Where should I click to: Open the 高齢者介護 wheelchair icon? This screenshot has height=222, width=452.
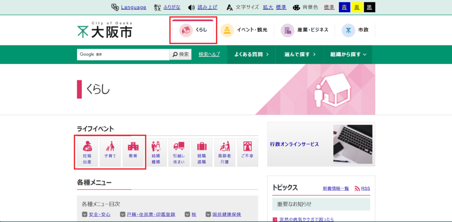225,152
